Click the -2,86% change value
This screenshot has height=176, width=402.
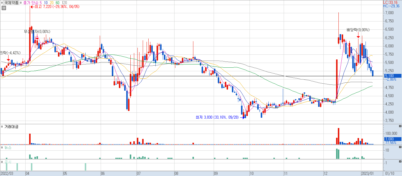(391, 79)
